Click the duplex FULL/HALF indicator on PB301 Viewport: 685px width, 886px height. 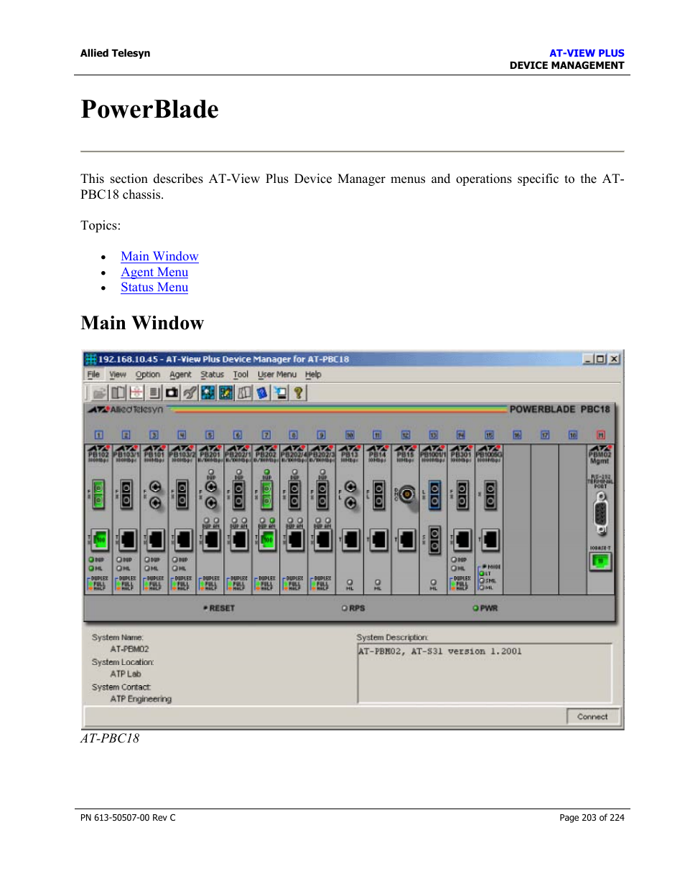(462, 582)
